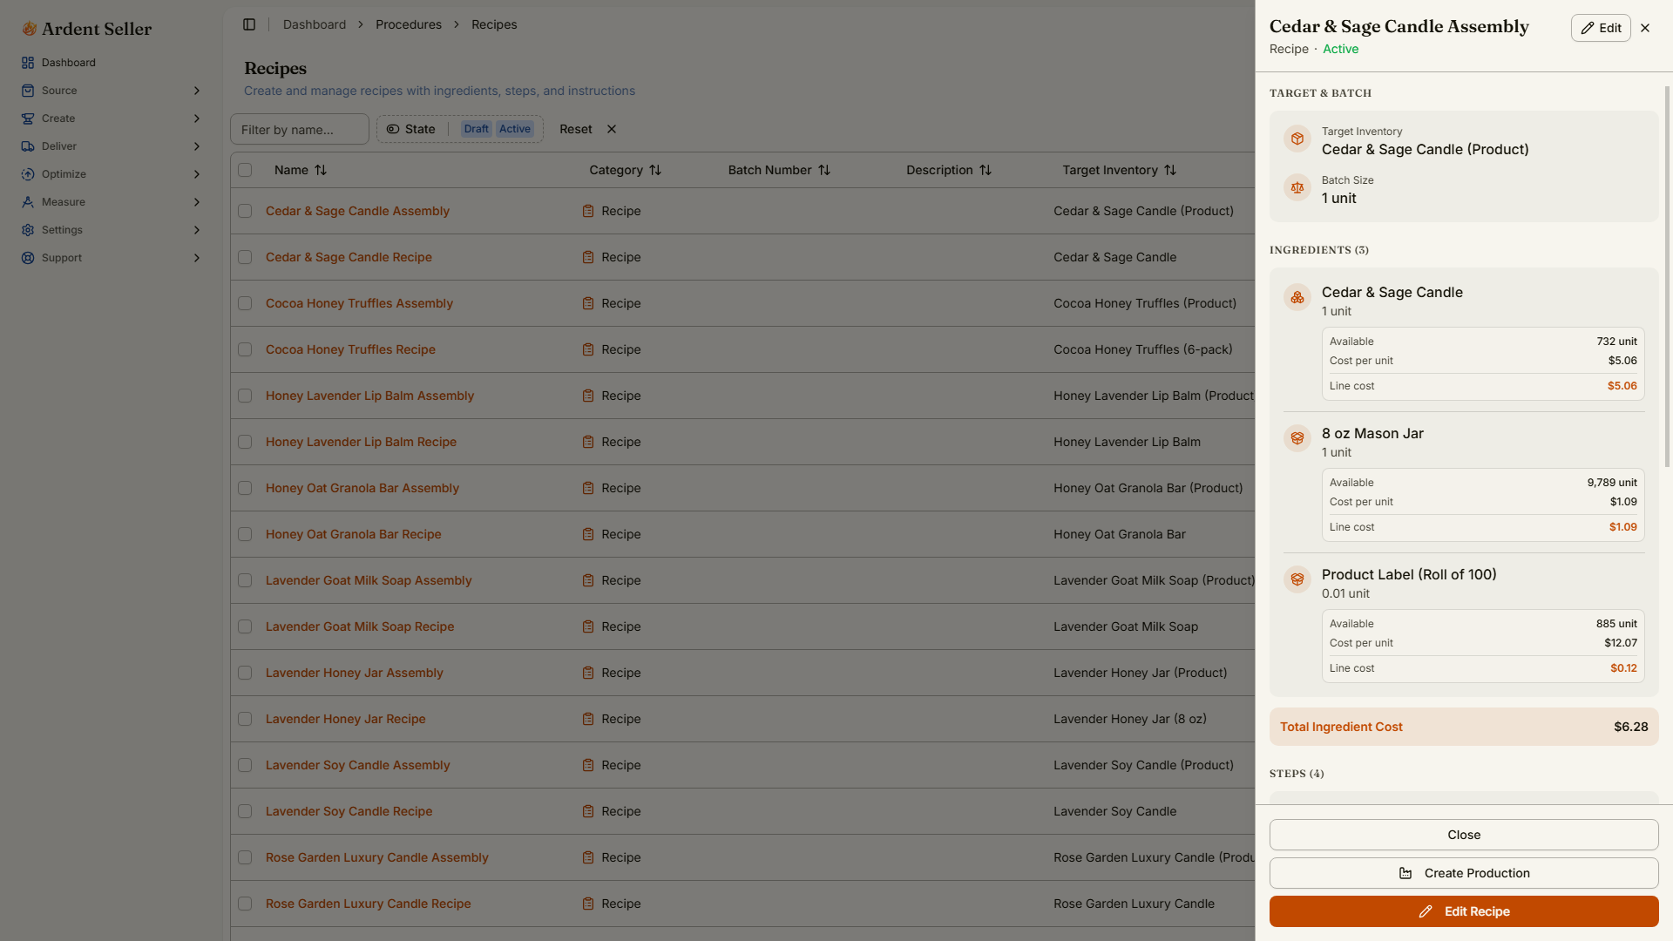Click the detail panel vertical scrollbar
The width and height of the screenshot is (1673, 941).
[x=1668, y=277]
